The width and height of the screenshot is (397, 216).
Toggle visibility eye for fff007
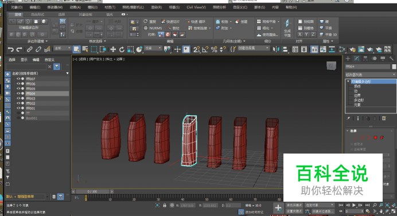[18, 79]
